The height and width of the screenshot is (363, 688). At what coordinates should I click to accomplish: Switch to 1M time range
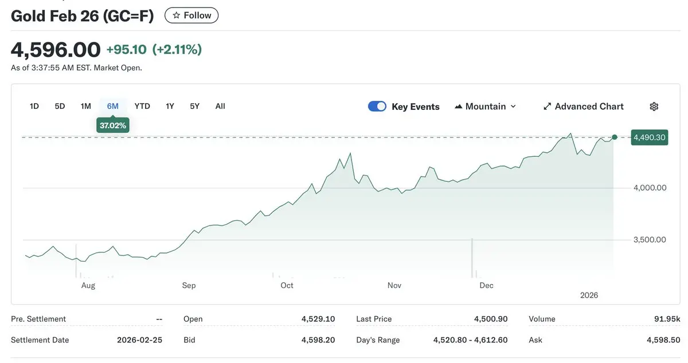pyautogui.click(x=86, y=106)
